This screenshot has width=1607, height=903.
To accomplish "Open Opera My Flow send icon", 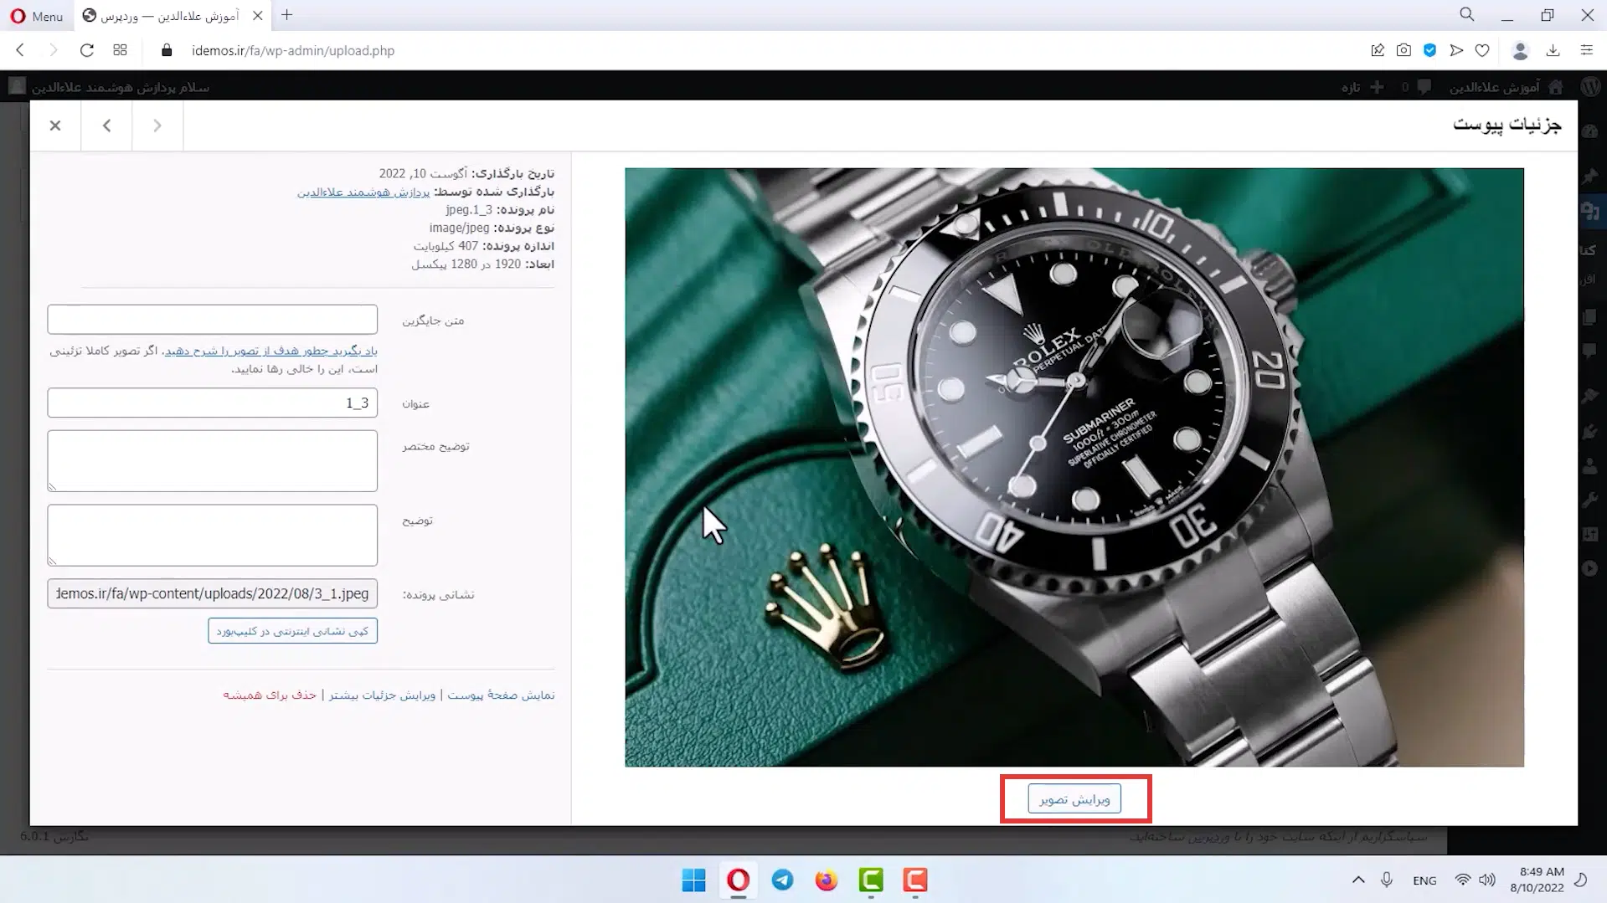I will point(1456,50).
